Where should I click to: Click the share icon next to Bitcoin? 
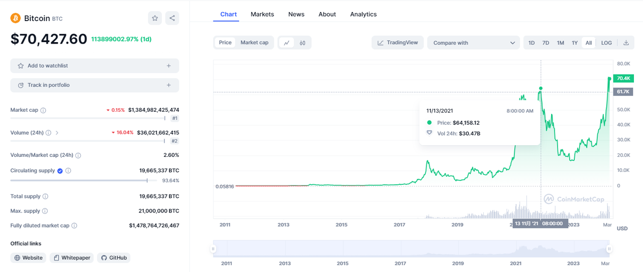(172, 18)
